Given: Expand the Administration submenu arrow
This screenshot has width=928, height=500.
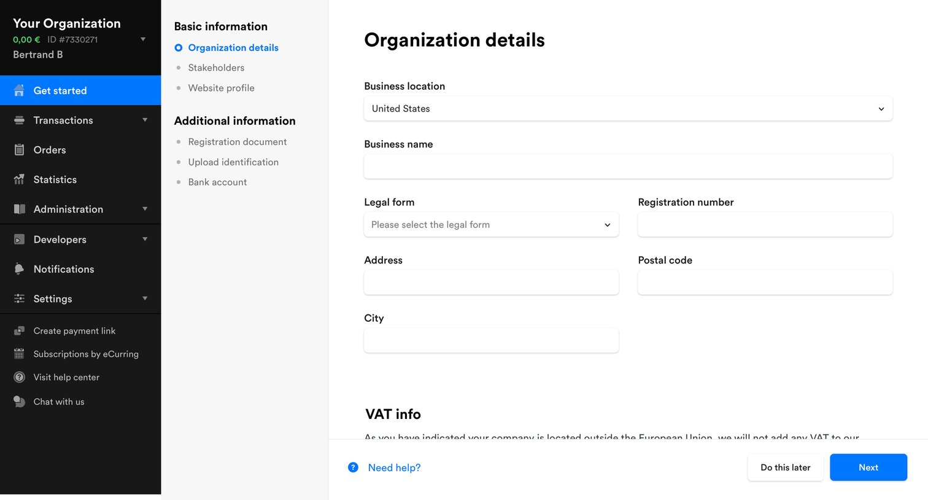Looking at the screenshot, I should (x=145, y=209).
